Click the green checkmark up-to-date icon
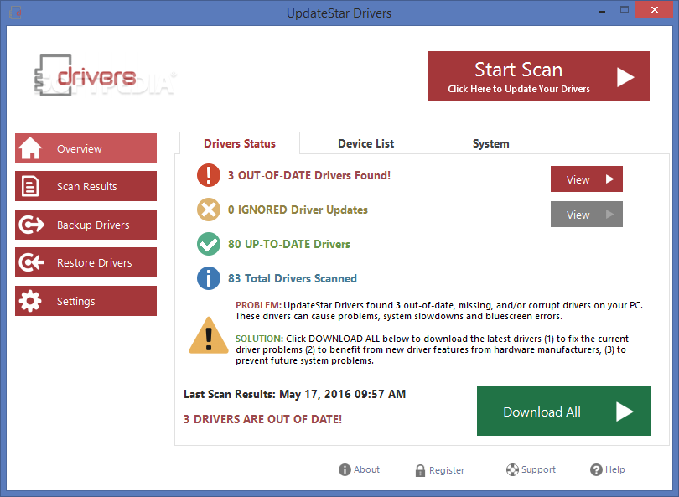 209,244
